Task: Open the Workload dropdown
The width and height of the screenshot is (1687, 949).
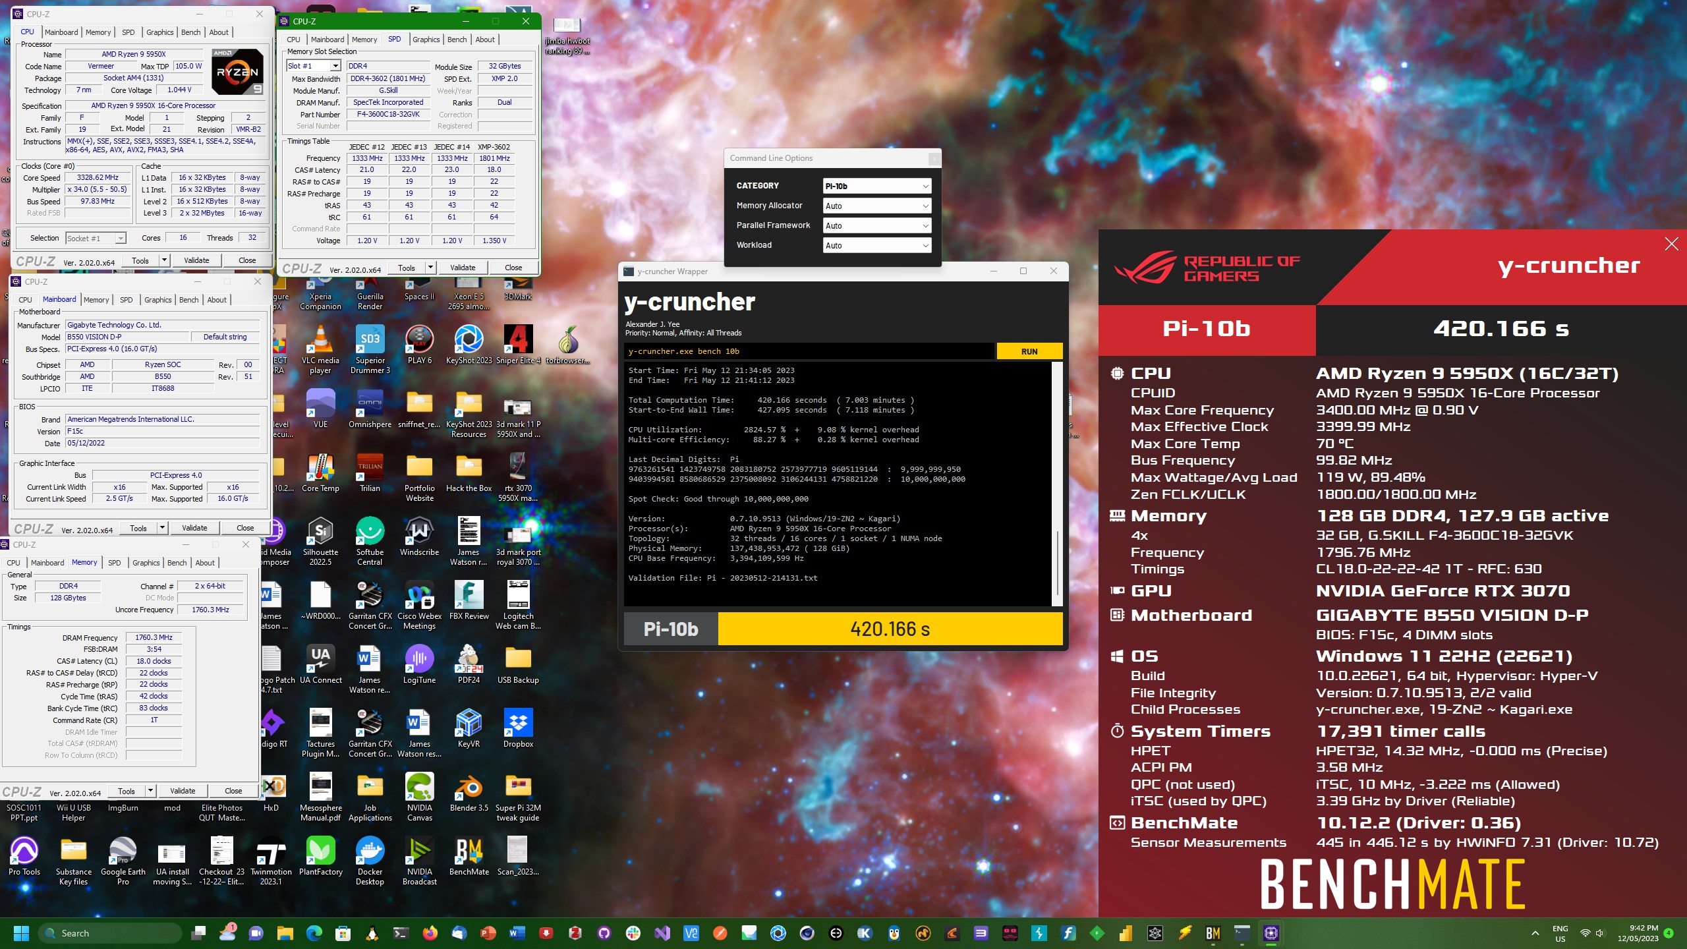Action: tap(876, 246)
